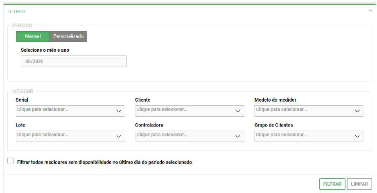Click the Controladora selection placeholder text
Viewport: 377px width, 193px height.
coord(162,135)
